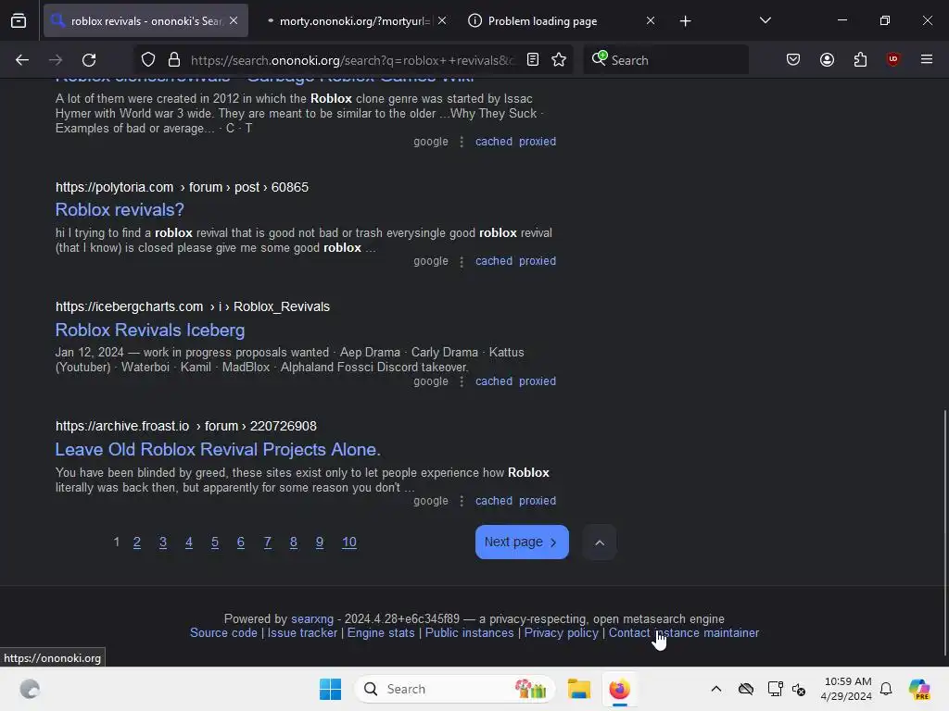Open the Roblox revivals? polytoria result
Screen dimensions: 949x711
tap(120, 210)
